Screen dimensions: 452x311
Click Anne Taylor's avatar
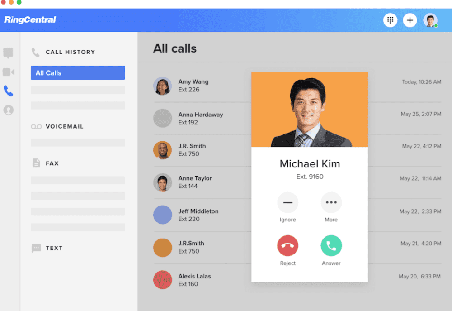pos(163,182)
